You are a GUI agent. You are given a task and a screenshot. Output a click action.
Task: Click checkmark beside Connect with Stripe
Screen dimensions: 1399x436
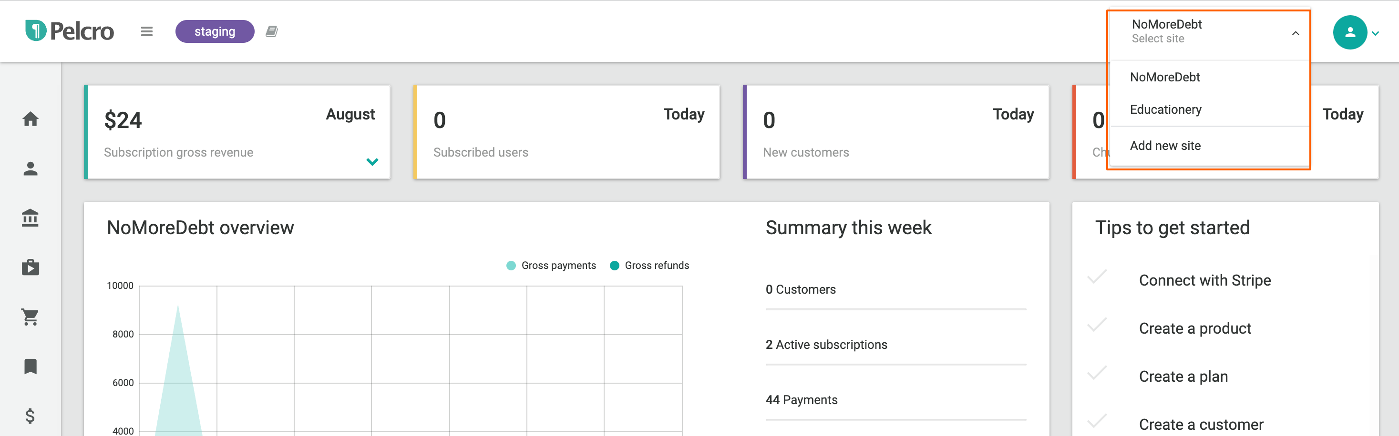(1097, 277)
